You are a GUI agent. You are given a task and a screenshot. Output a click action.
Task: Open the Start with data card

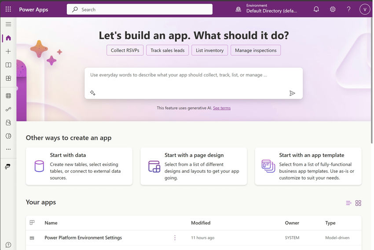[x=79, y=166]
